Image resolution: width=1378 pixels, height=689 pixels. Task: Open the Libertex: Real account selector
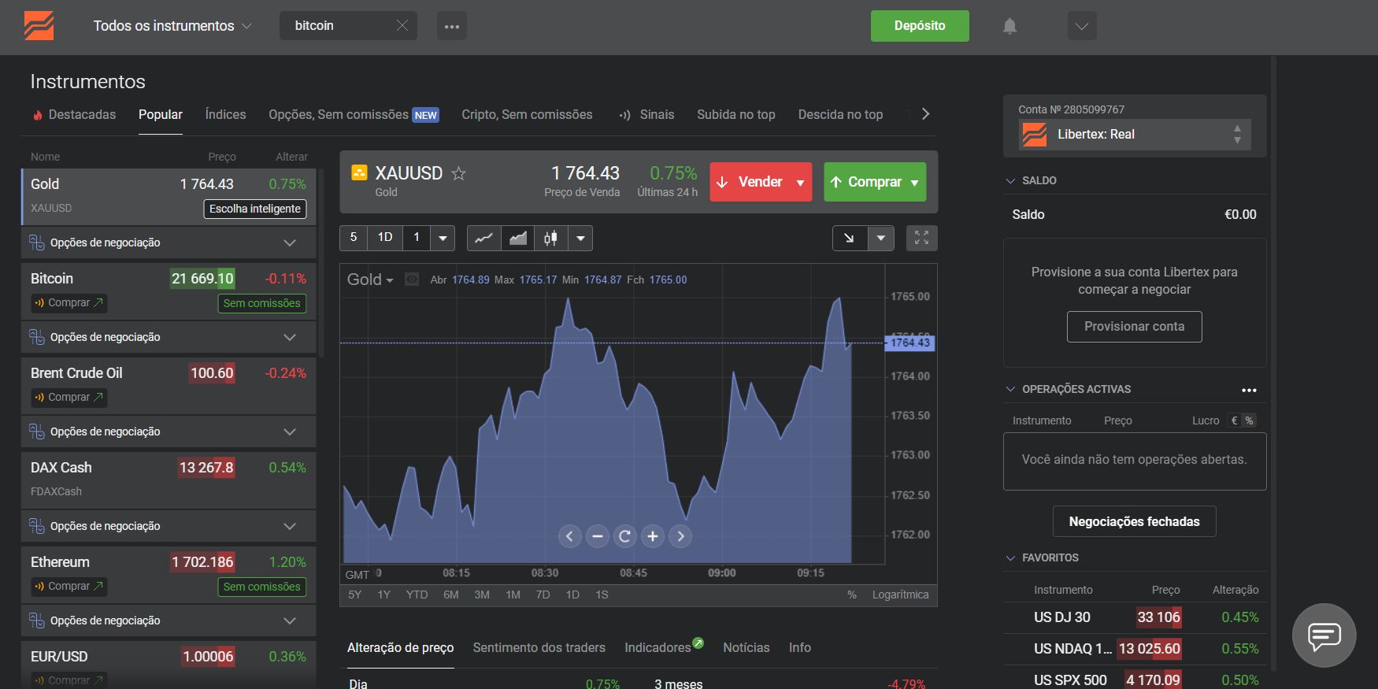pos(1135,135)
